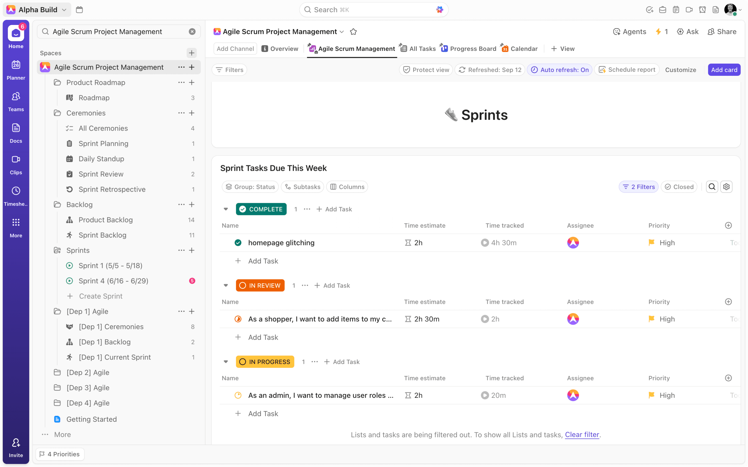Open the card settings gear icon
The height and width of the screenshot is (467, 748).
tap(726, 187)
